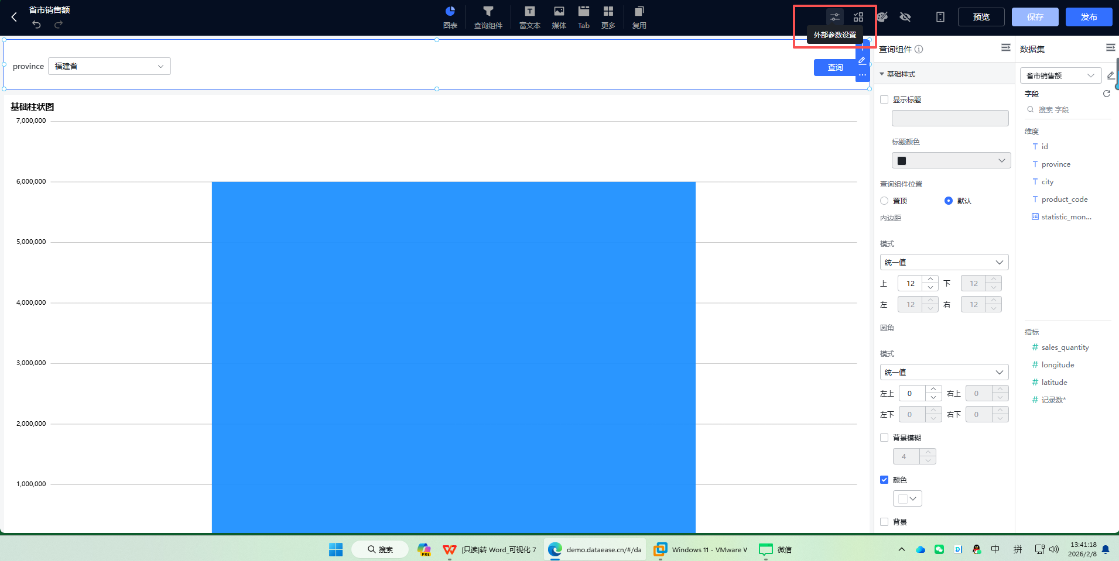Image resolution: width=1119 pixels, height=561 pixels.
Task: Open the 复用 reuse tool
Action: coord(639,17)
